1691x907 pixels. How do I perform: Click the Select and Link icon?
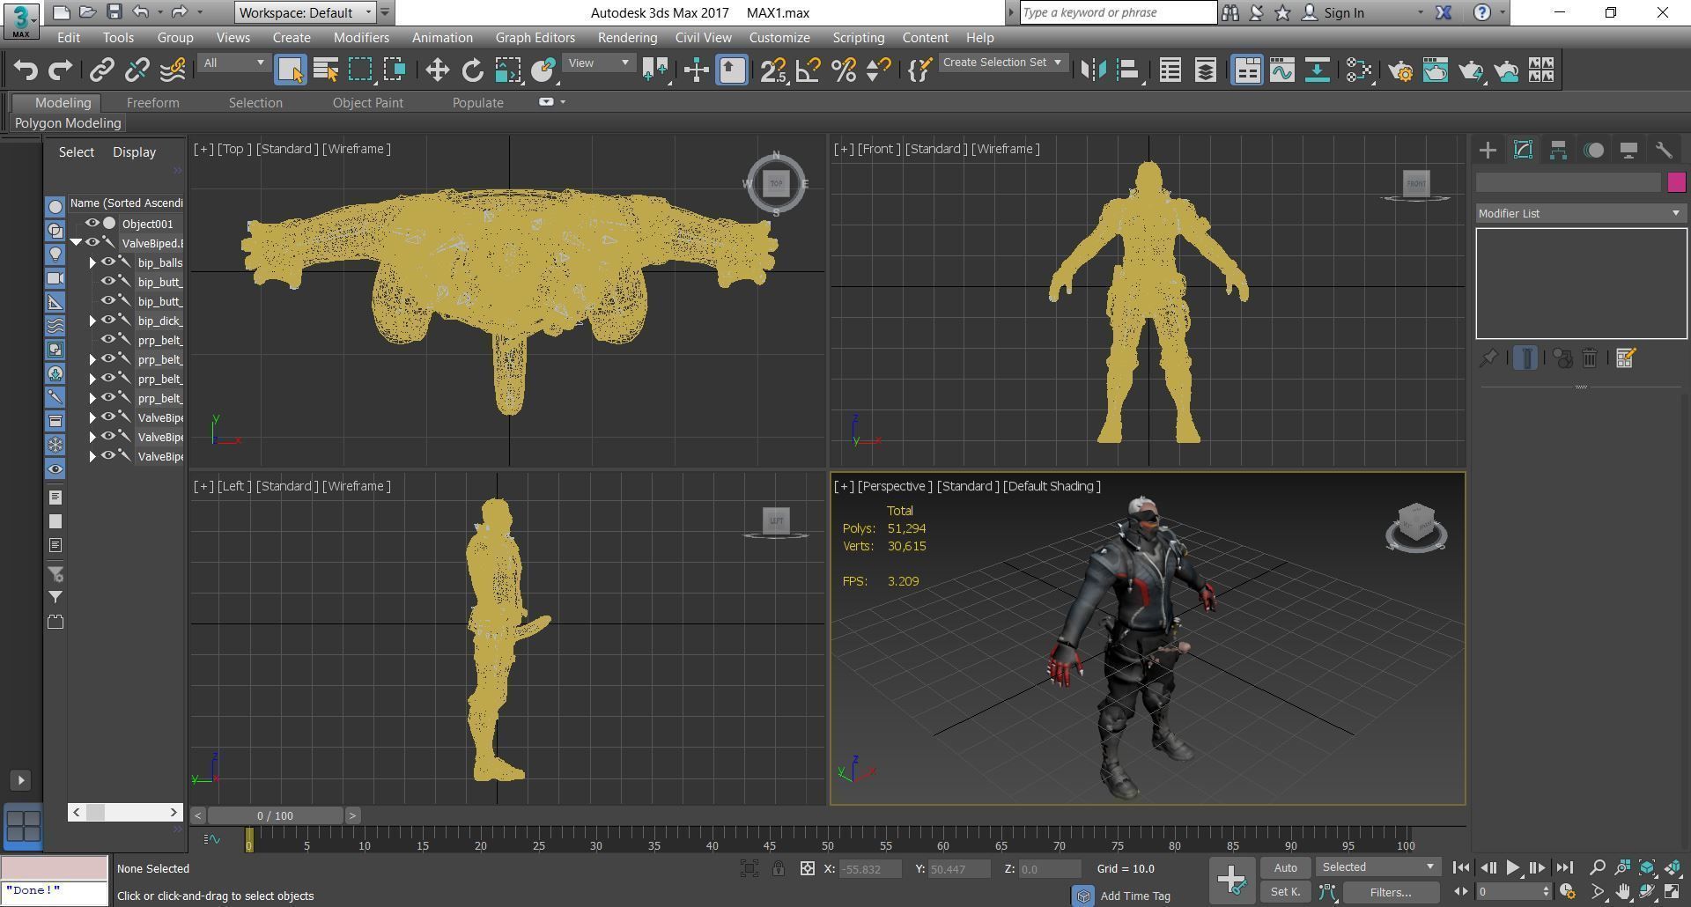click(102, 70)
